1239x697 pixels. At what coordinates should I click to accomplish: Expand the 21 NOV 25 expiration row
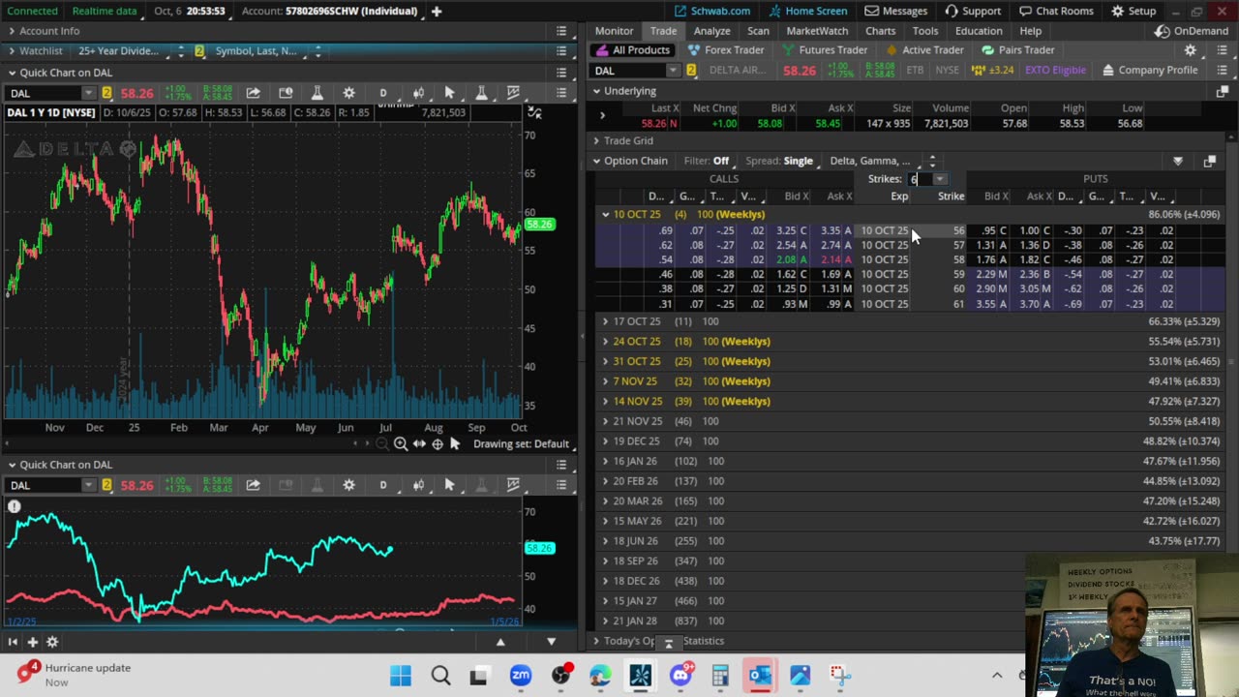[606, 421]
